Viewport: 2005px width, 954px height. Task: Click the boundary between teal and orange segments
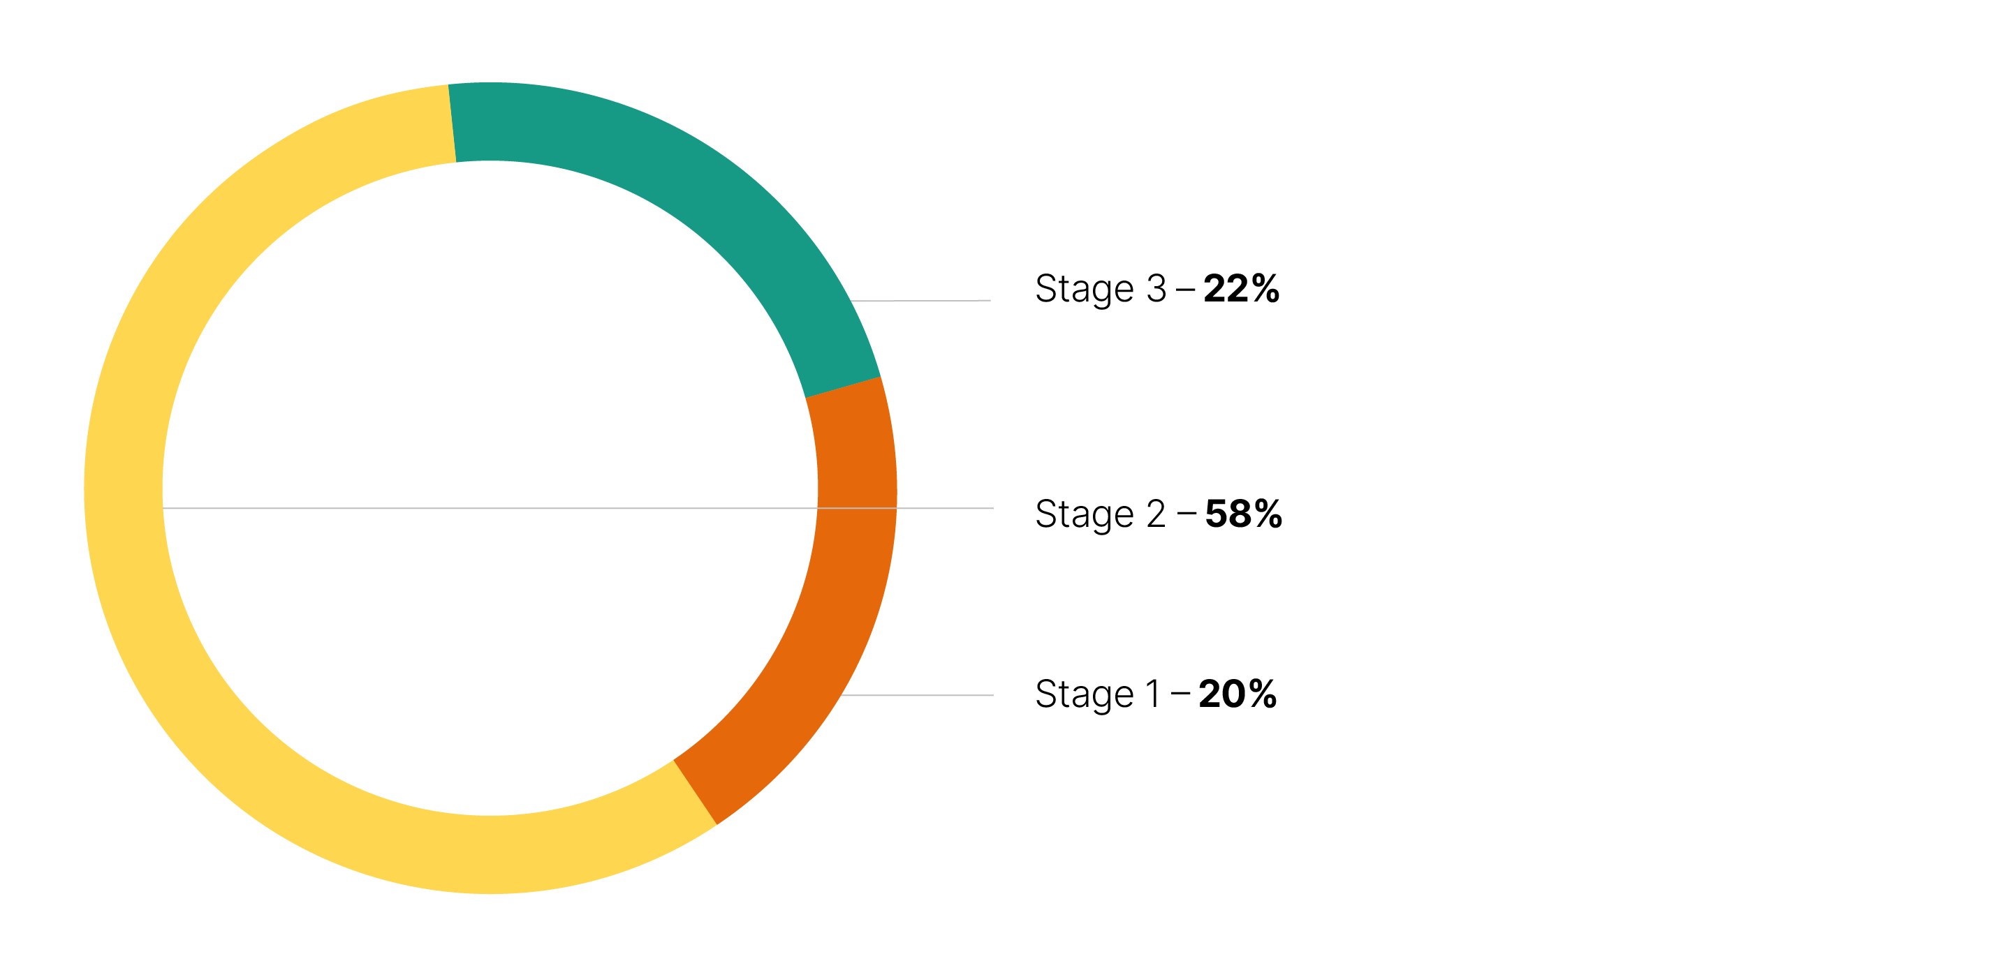pyautogui.click(x=843, y=387)
